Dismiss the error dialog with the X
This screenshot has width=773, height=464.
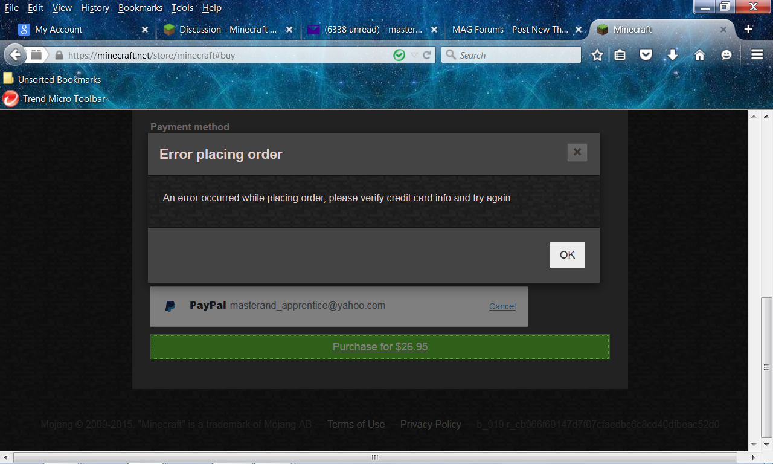point(577,152)
